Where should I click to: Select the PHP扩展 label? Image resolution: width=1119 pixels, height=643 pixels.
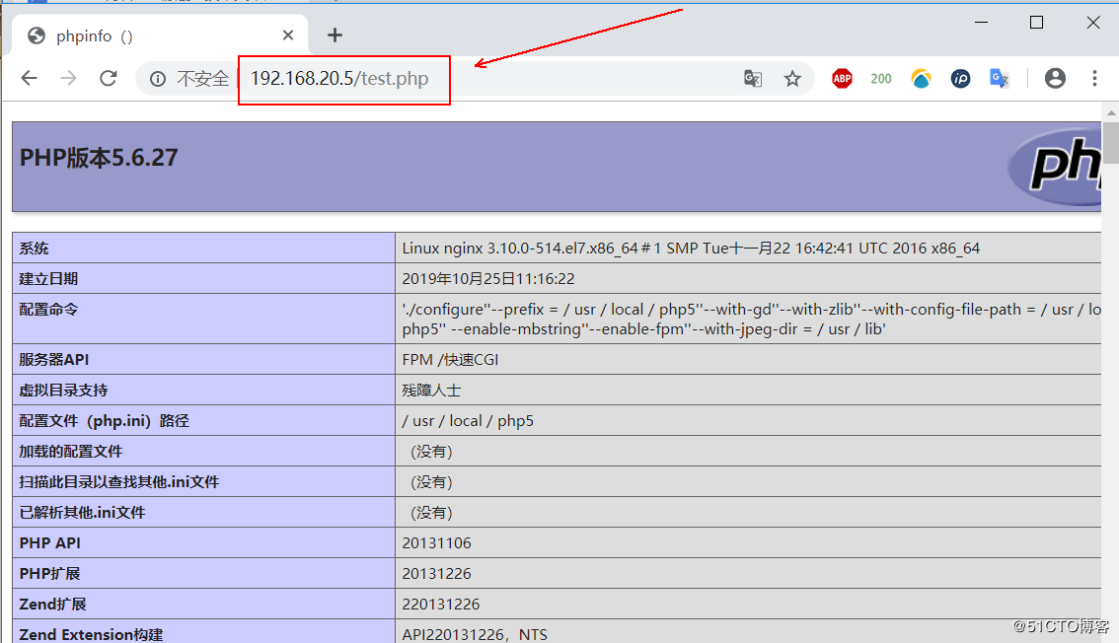pyautogui.click(x=50, y=574)
